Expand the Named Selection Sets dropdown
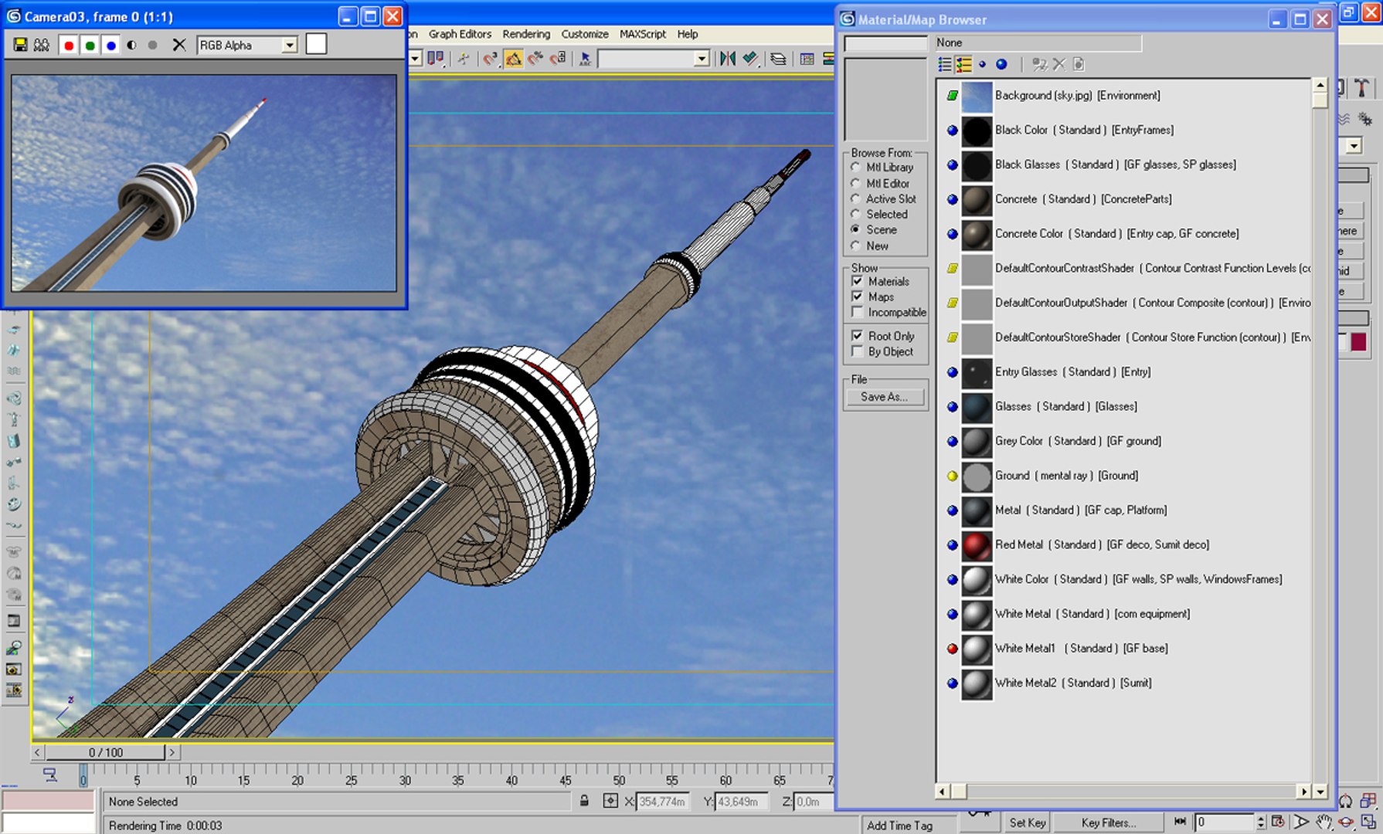Screen dimensions: 1383x834 (702, 59)
